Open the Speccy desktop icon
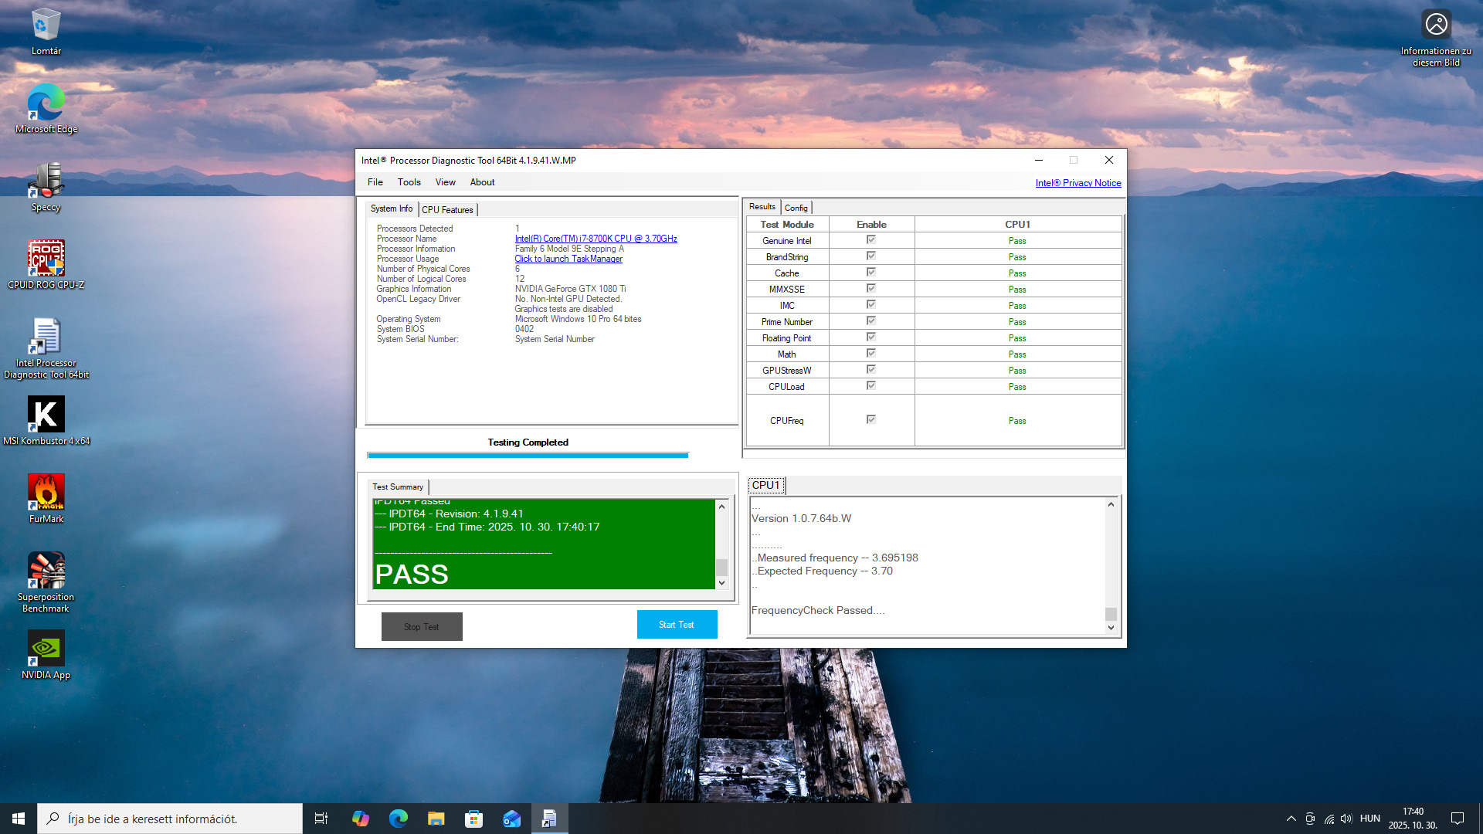1483x834 pixels. pyautogui.click(x=46, y=182)
